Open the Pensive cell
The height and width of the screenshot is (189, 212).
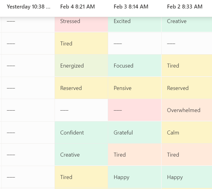(135, 88)
